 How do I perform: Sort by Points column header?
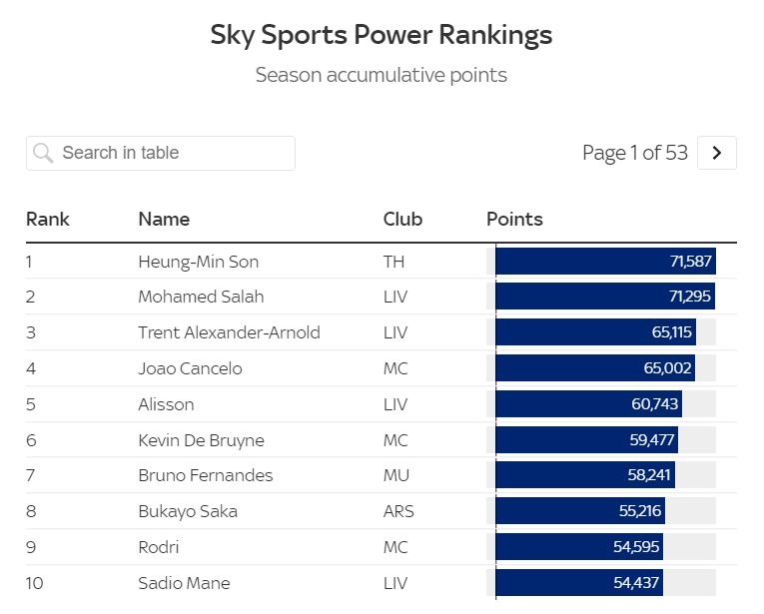(x=514, y=219)
